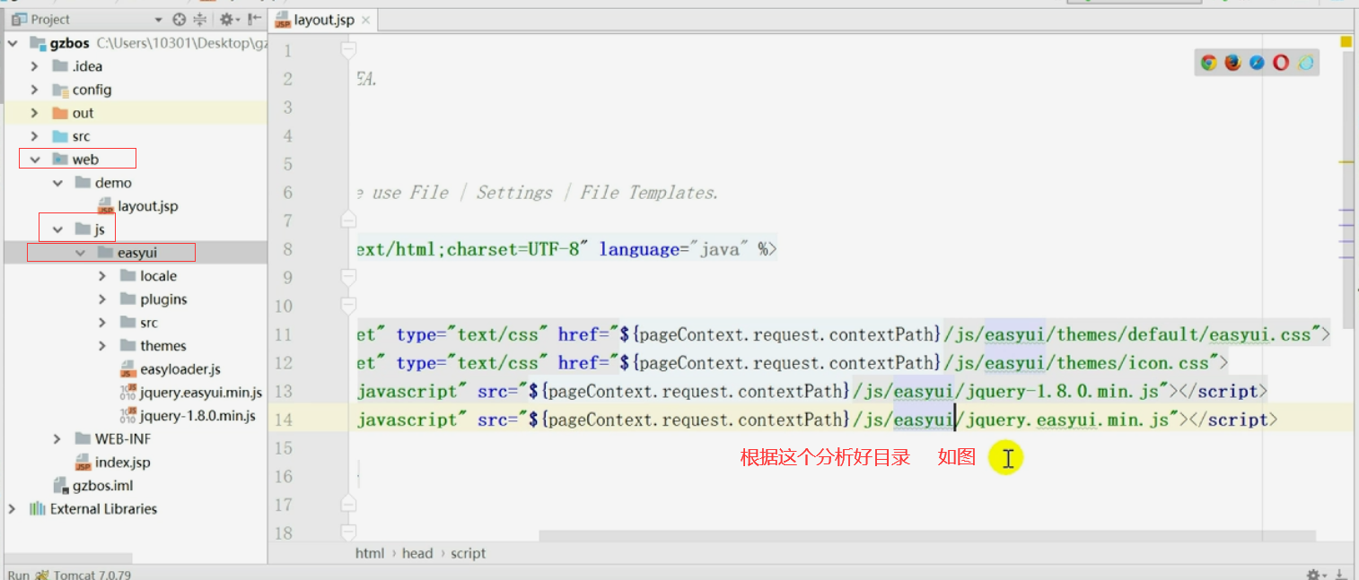Expand the .idea folder
The width and height of the screenshot is (1359, 580).
(x=35, y=66)
